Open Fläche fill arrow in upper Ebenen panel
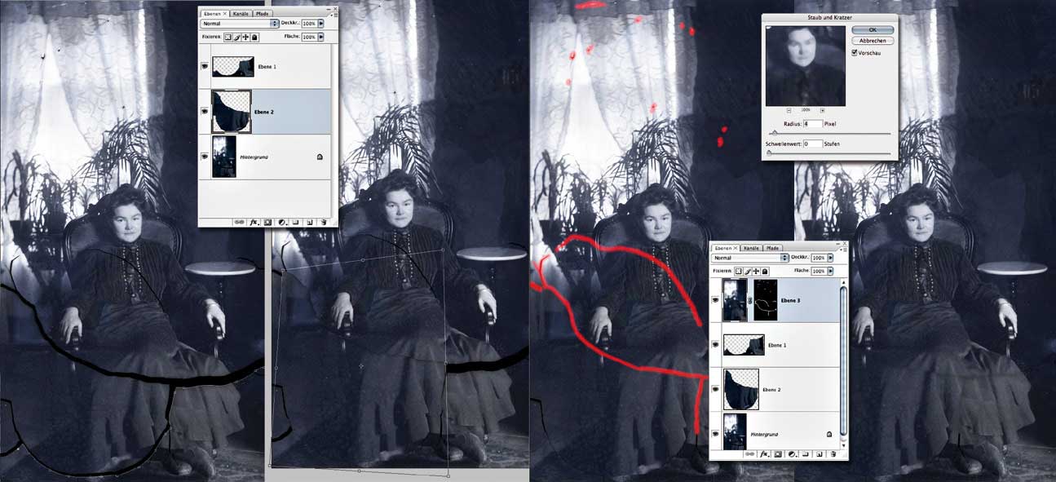Viewport: 1056px width, 482px height. [x=320, y=37]
